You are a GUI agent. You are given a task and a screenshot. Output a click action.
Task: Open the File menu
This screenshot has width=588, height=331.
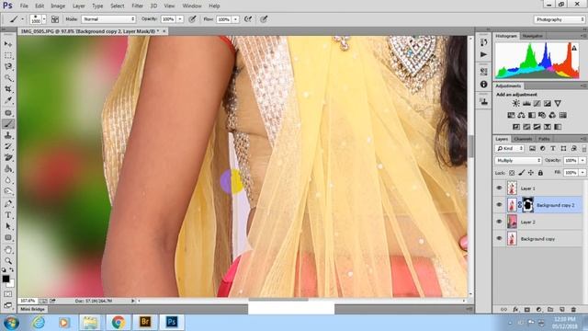24,6
